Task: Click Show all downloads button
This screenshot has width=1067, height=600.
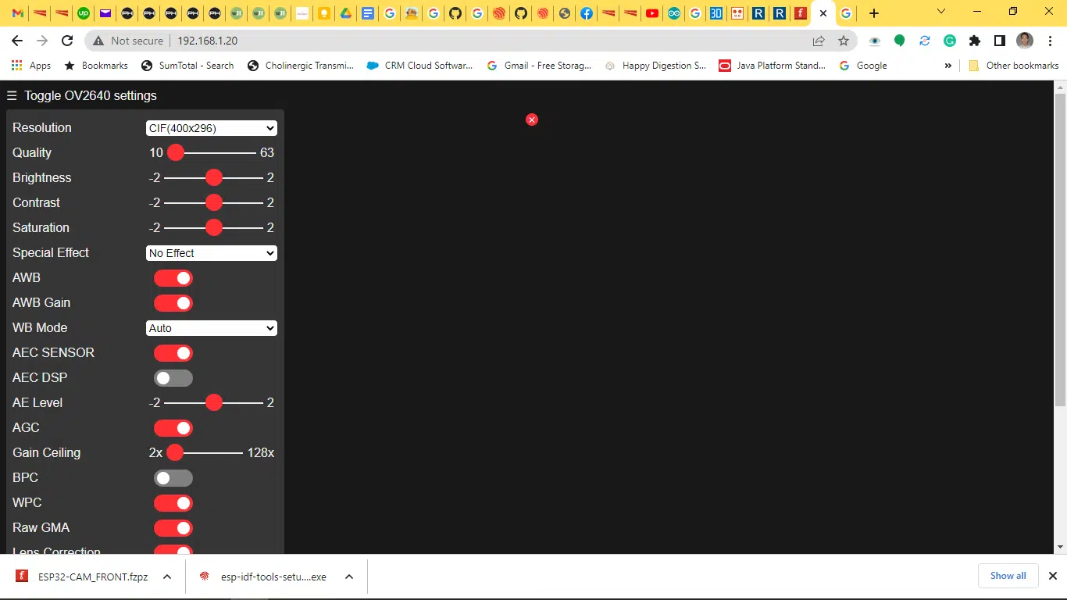Action: point(1008,576)
